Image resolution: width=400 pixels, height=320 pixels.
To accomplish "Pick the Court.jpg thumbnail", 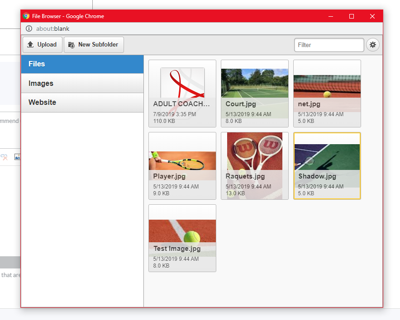I will pyautogui.click(x=255, y=94).
